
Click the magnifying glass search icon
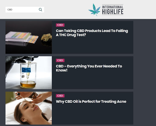(x=41, y=10)
